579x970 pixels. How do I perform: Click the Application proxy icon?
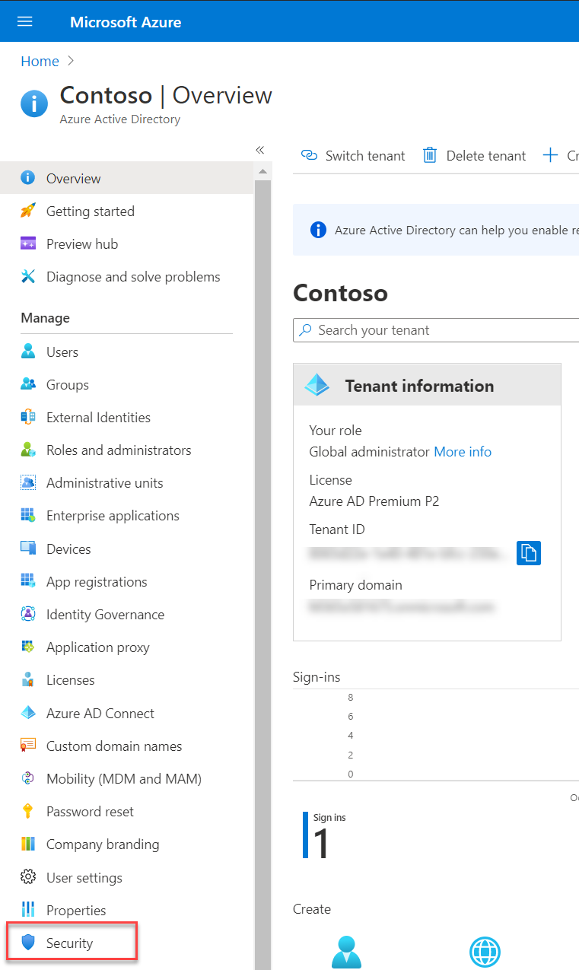point(28,647)
